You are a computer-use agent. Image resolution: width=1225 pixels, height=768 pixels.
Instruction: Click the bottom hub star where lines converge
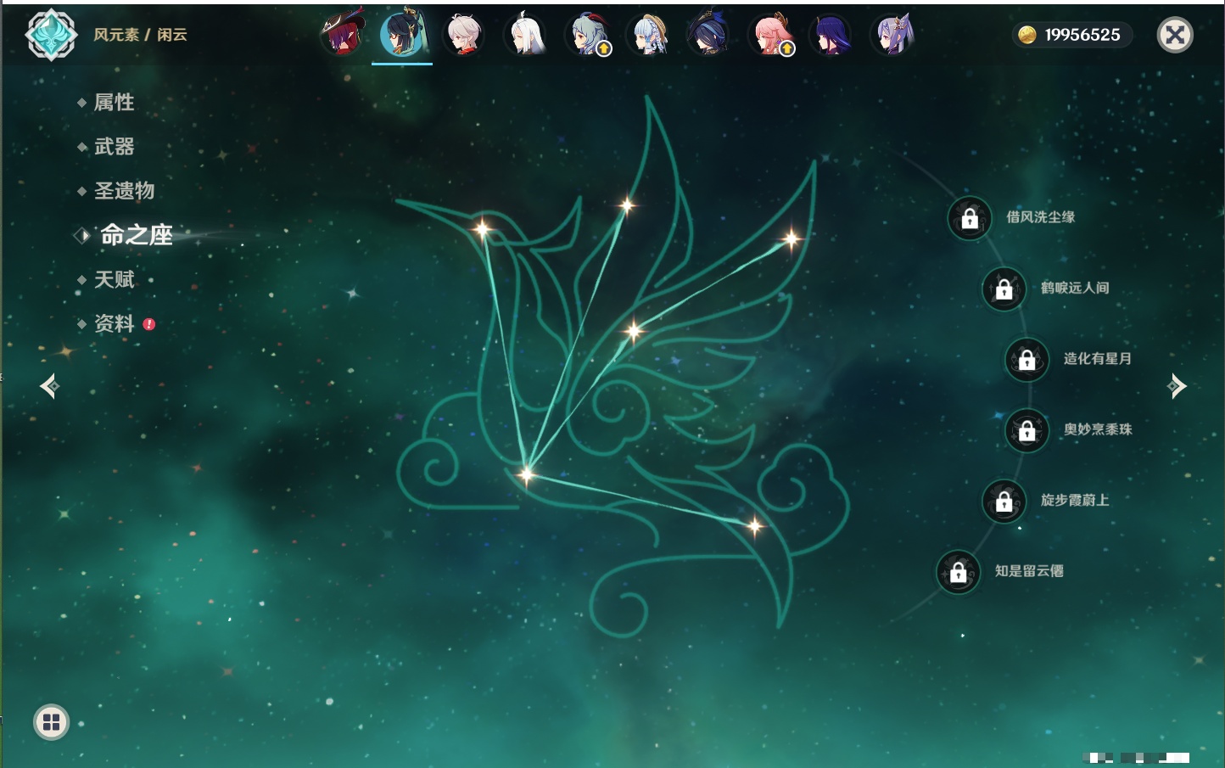(x=526, y=474)
